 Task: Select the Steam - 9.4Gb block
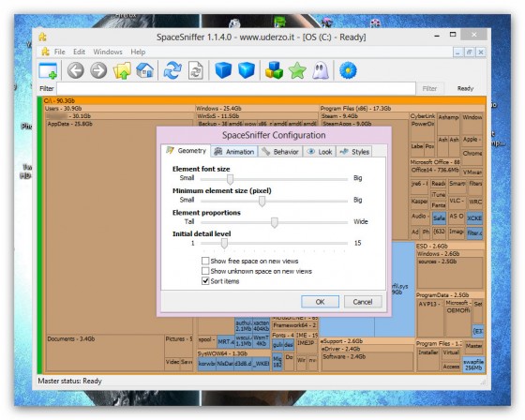[x=365, y=116]
